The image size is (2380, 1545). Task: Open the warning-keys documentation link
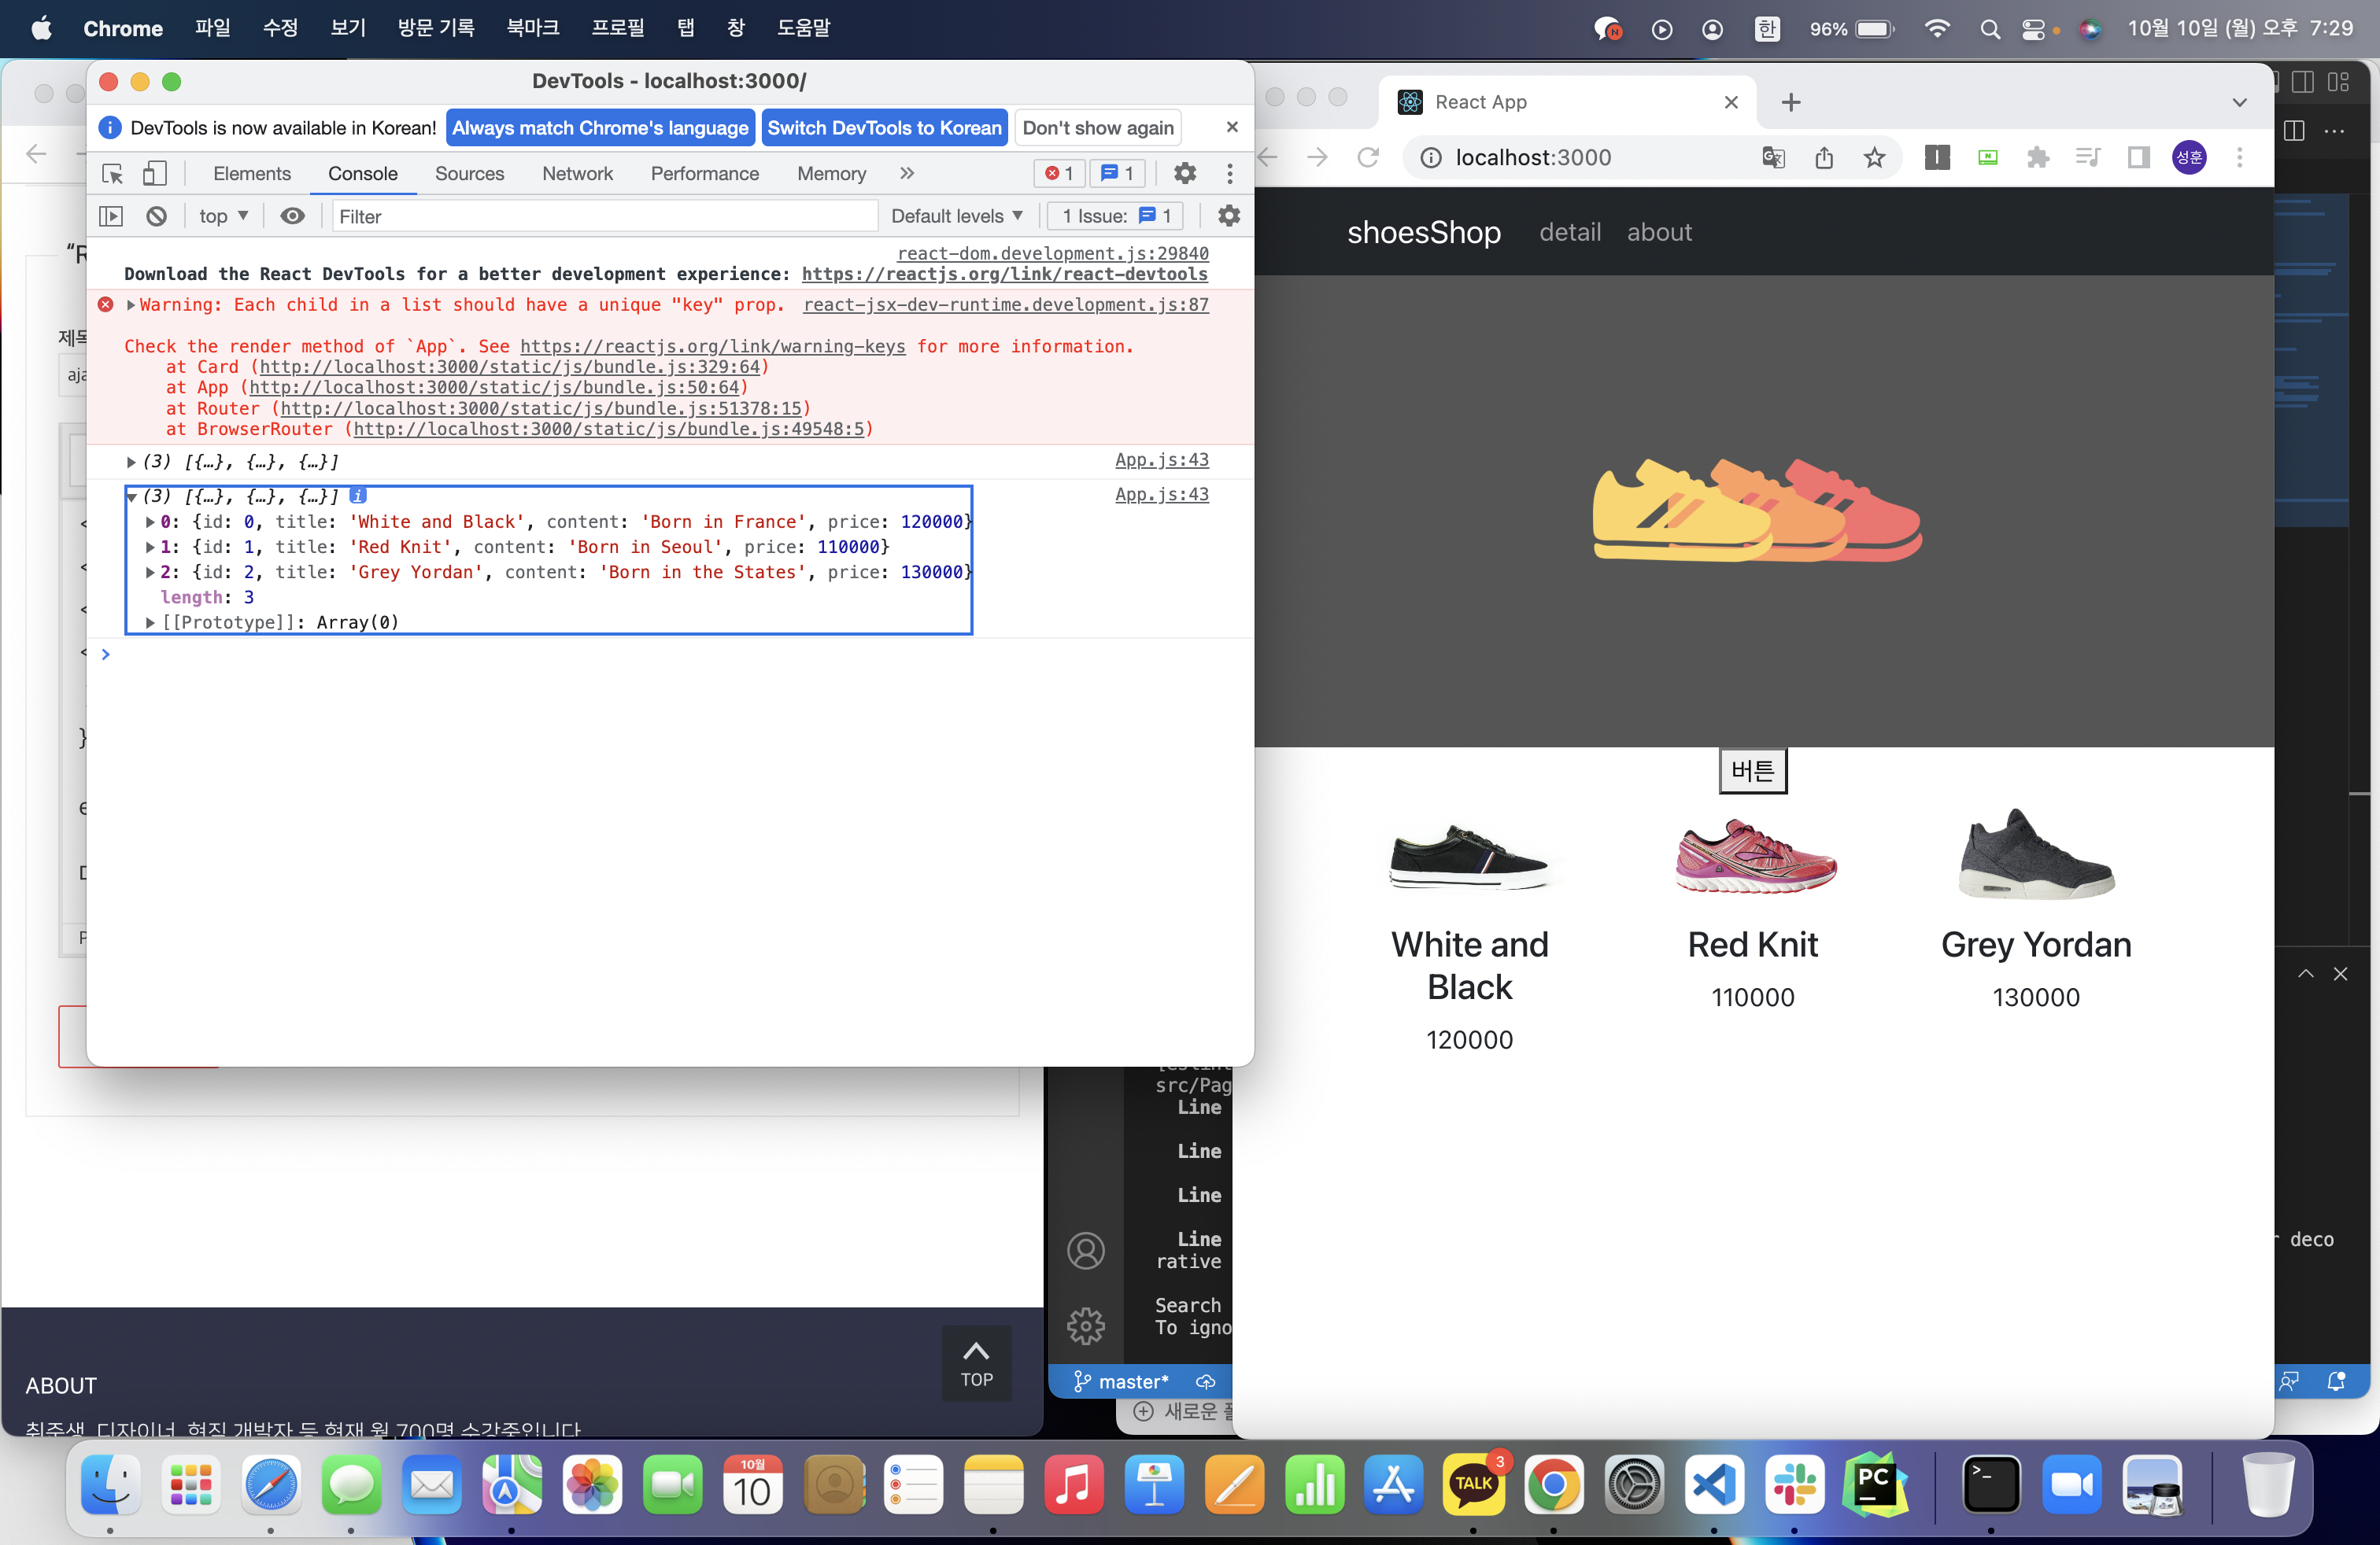pos(712,347)
